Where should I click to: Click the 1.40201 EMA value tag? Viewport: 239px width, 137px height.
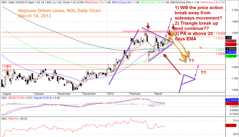231,41
